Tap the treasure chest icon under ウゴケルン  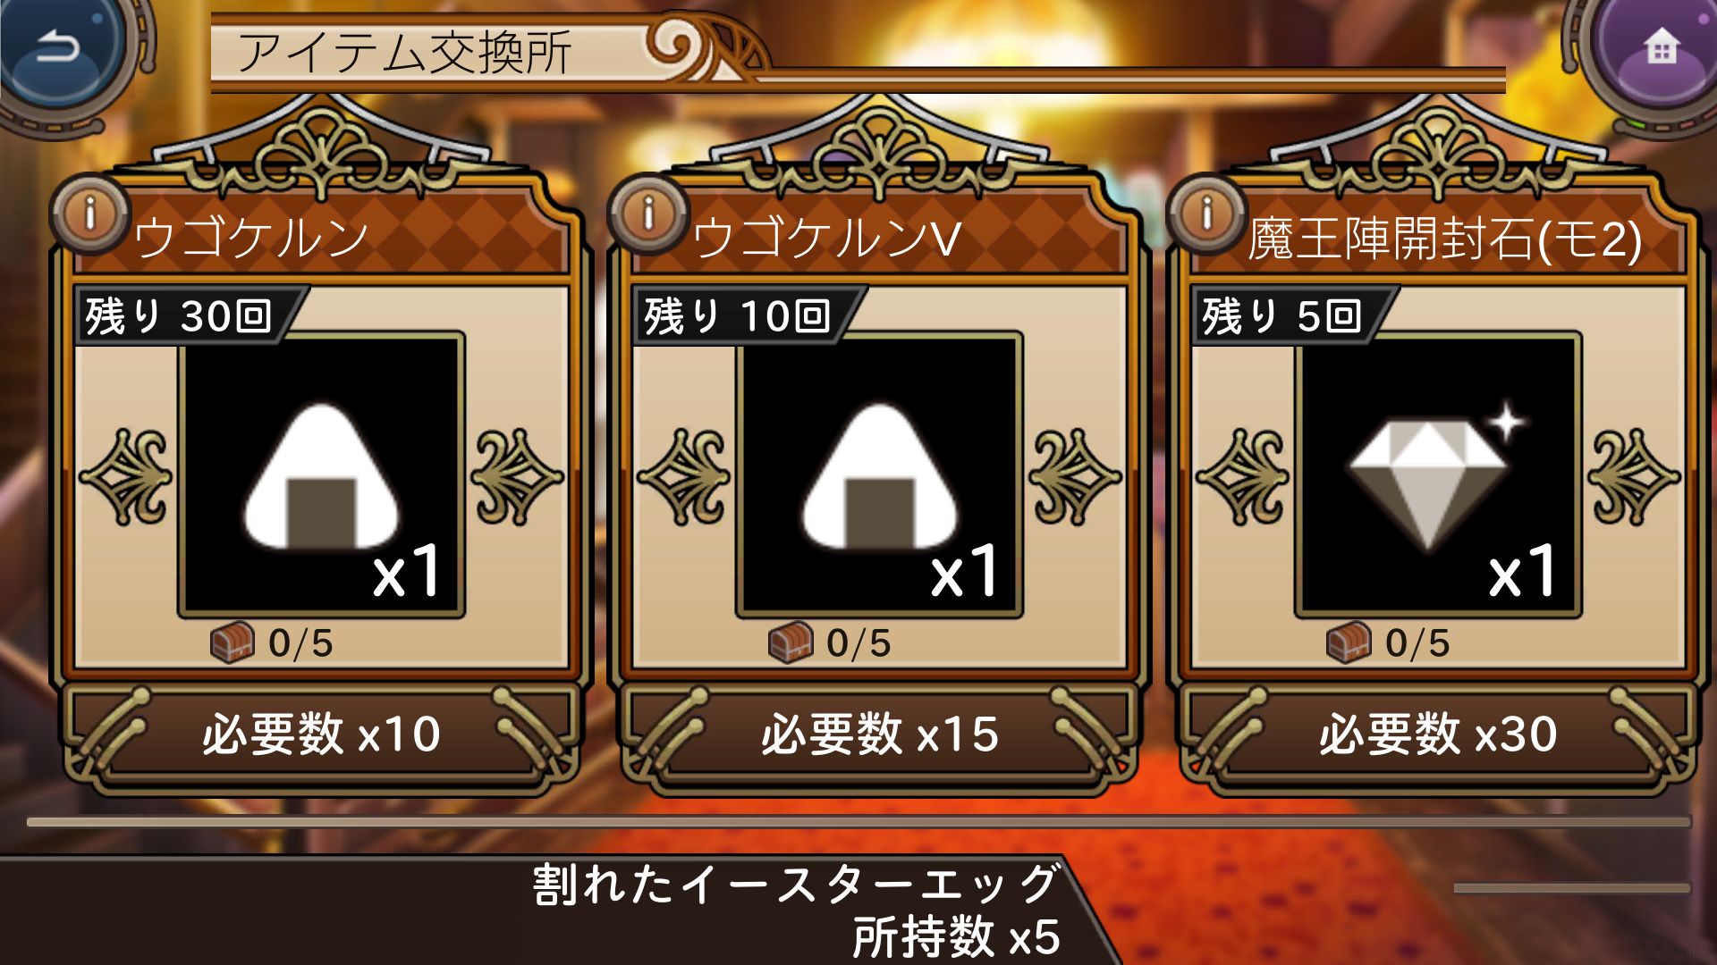click(233, 642)
